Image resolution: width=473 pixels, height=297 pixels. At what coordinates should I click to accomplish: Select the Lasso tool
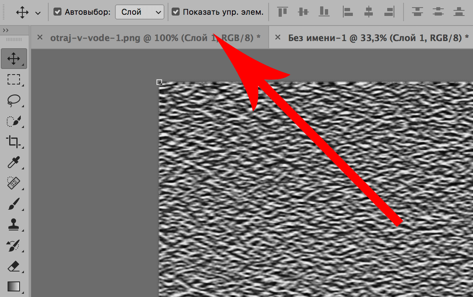pyautogui.click(x=14, y=100)
